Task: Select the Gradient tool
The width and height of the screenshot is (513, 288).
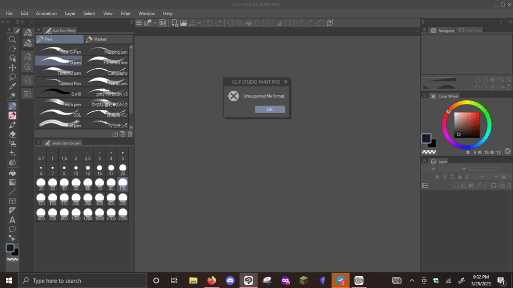Action: click(x=12, y=182)
